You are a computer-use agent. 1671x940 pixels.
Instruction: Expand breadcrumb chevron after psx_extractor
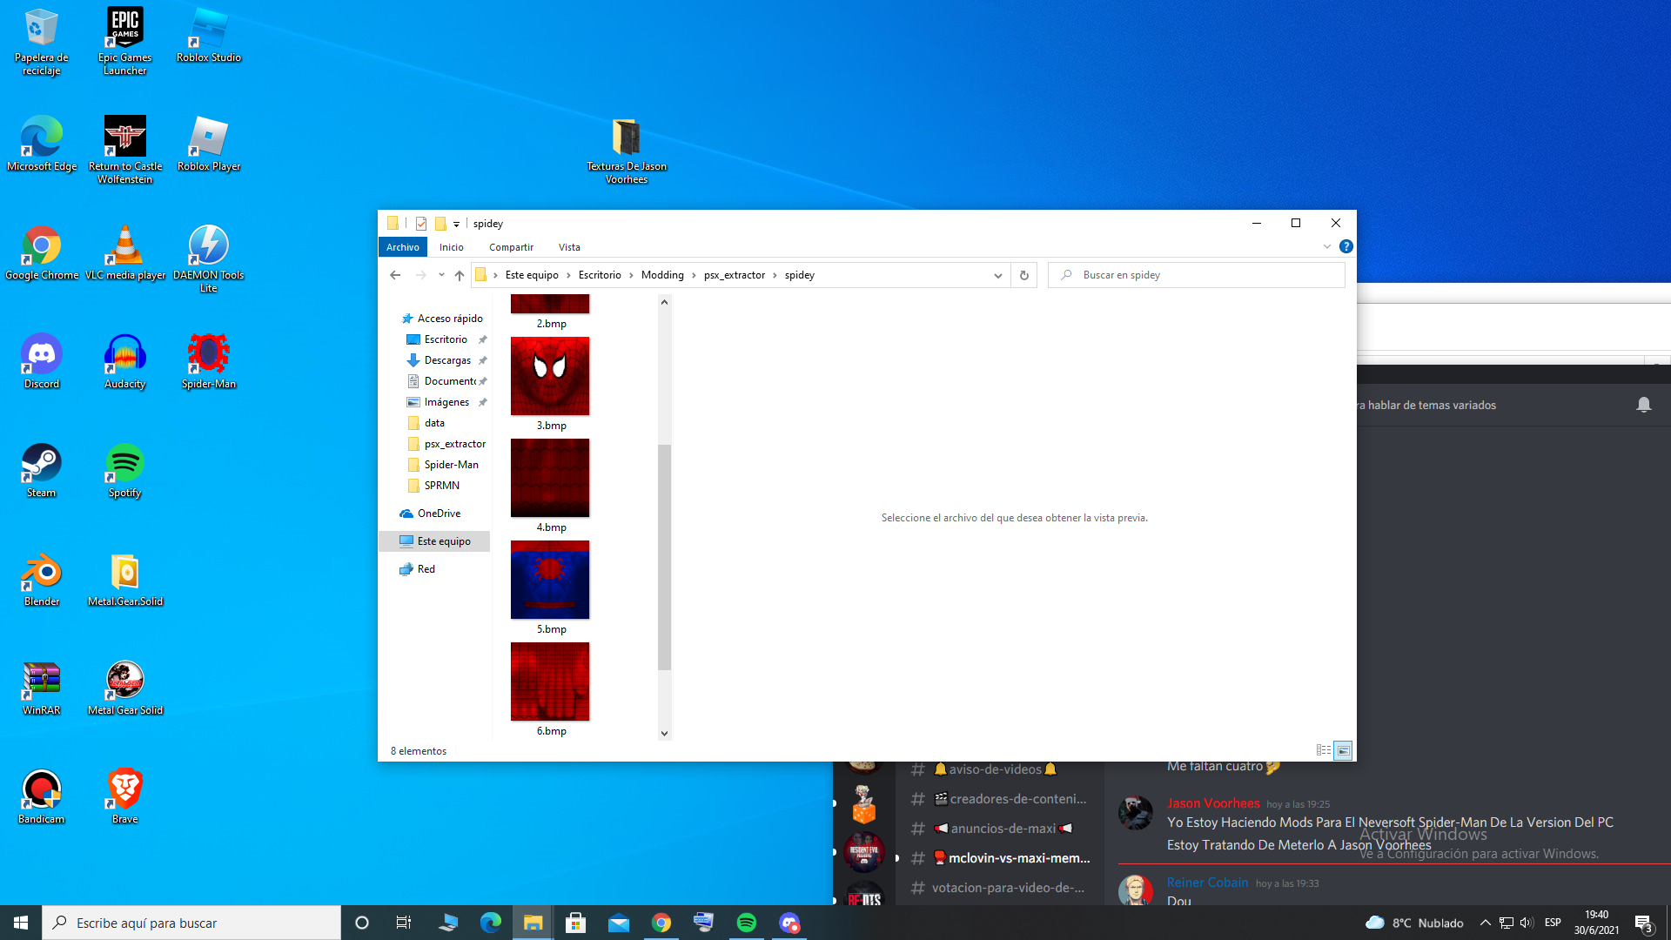coord(775,275)
